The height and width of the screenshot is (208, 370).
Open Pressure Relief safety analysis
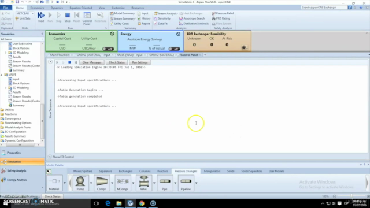pyautogui.click(x=223, y=13)
